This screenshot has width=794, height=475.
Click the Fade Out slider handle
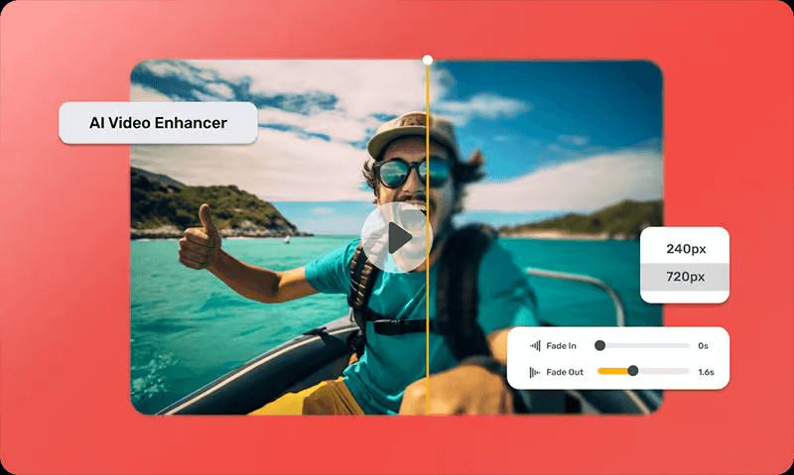(x=632, y=371)
